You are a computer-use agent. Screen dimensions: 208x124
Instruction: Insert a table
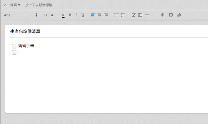click(x=140, y=15)
